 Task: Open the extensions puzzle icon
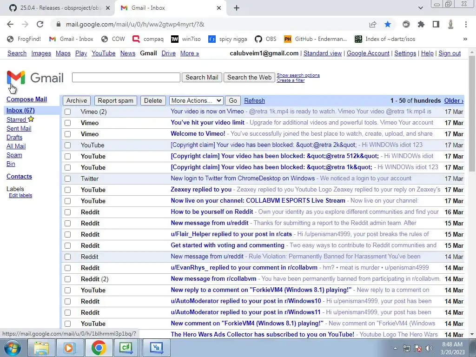coord(421,24)
